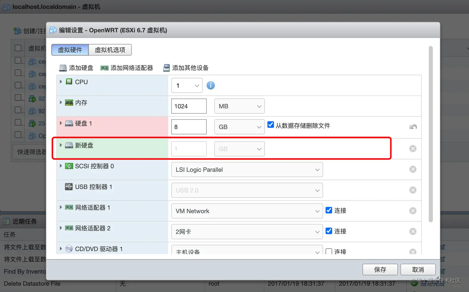Open the USB 2.0 dropdown
Image resolution: width=469 pixels, height=292 pixels.
(x=247, y=190)
